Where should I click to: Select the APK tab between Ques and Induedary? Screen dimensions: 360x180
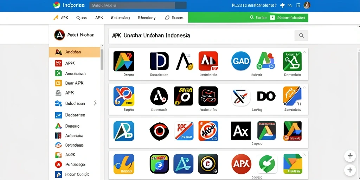[x=99, y=18]
